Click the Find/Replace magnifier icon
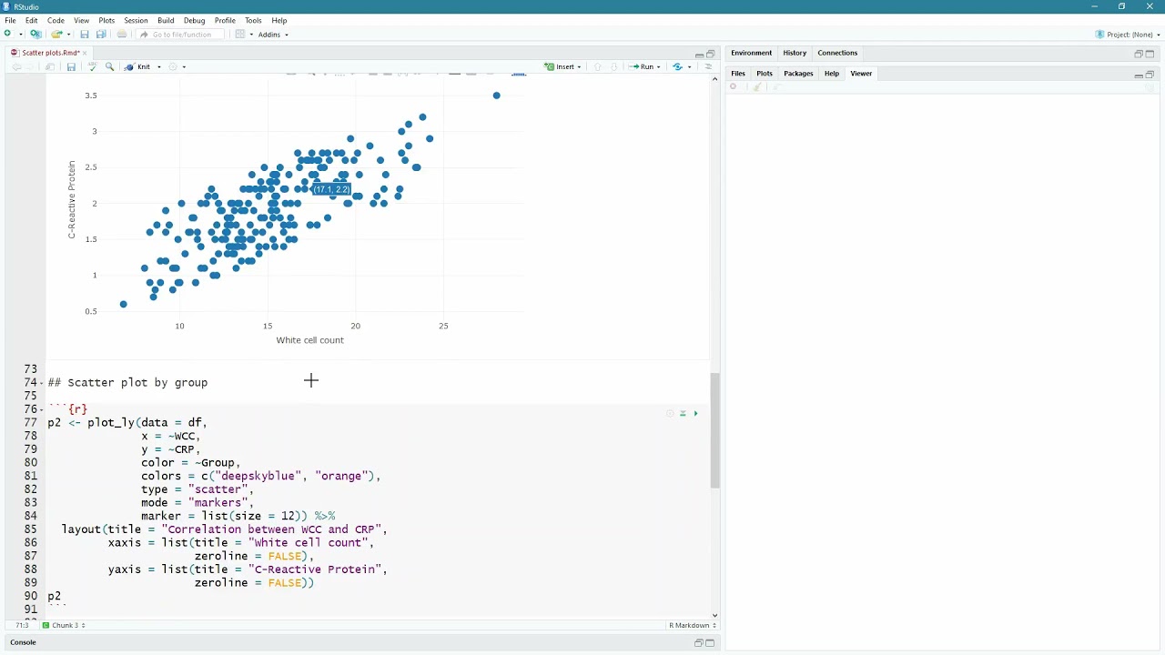Viewport: 1165px width, 655px height. click(110, 66)
